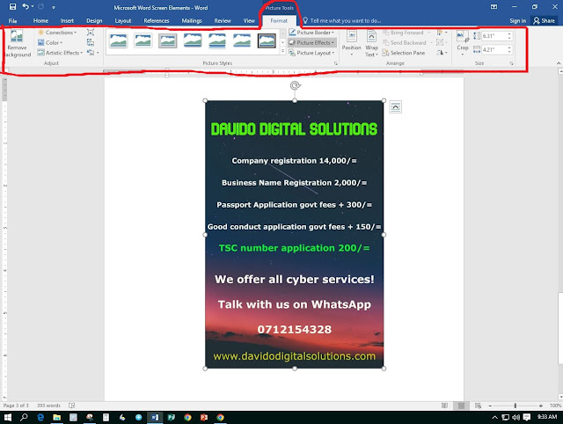Click the Reset Picture icon
The width and height of the screenshot is (563, 424).
[x=91, y=53]
